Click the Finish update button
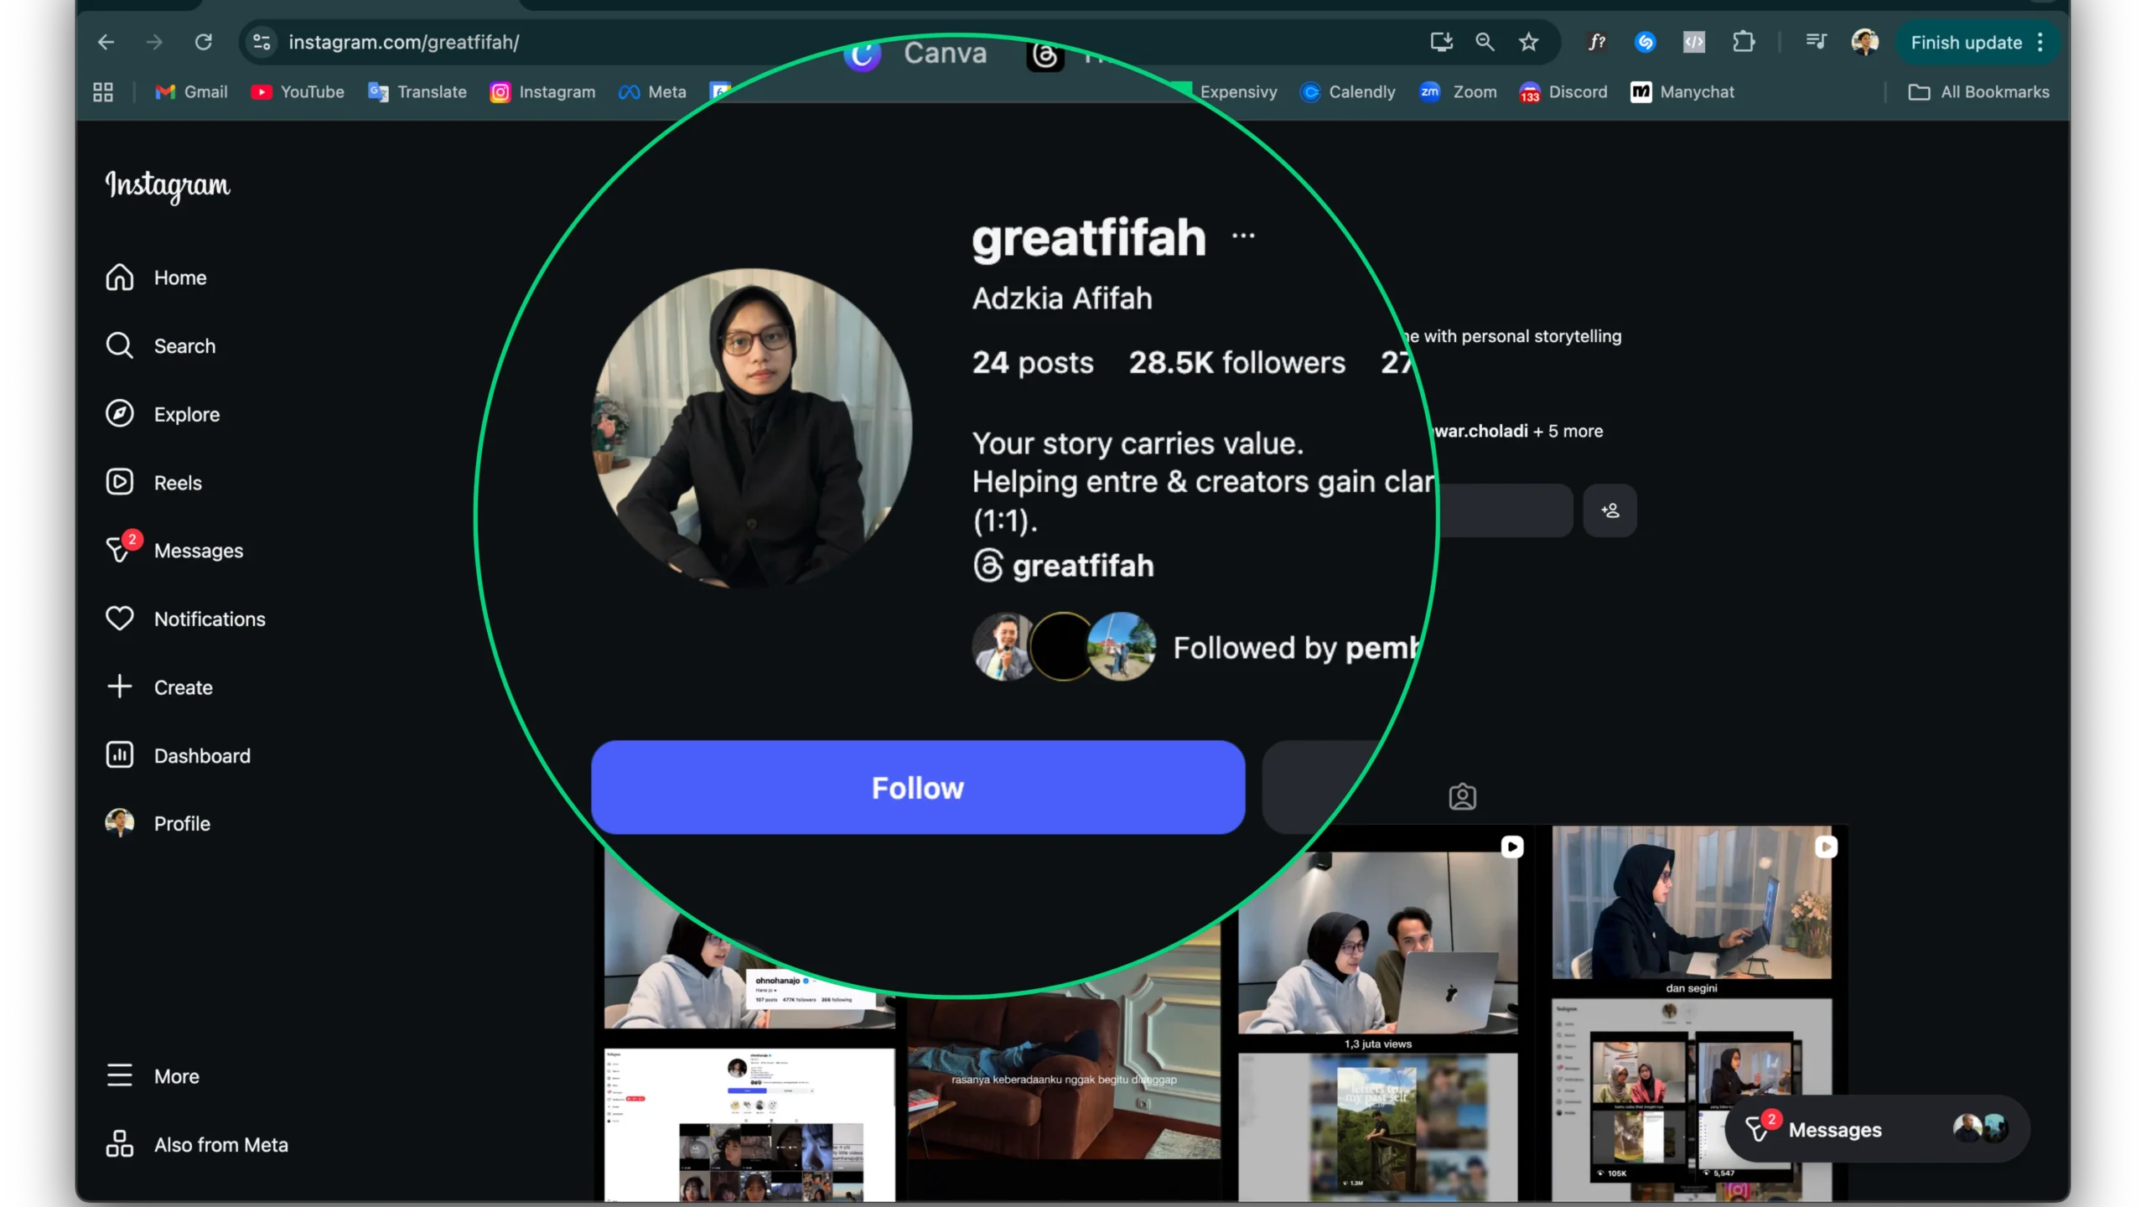 pyautogui.click(x=1966, y=42)
